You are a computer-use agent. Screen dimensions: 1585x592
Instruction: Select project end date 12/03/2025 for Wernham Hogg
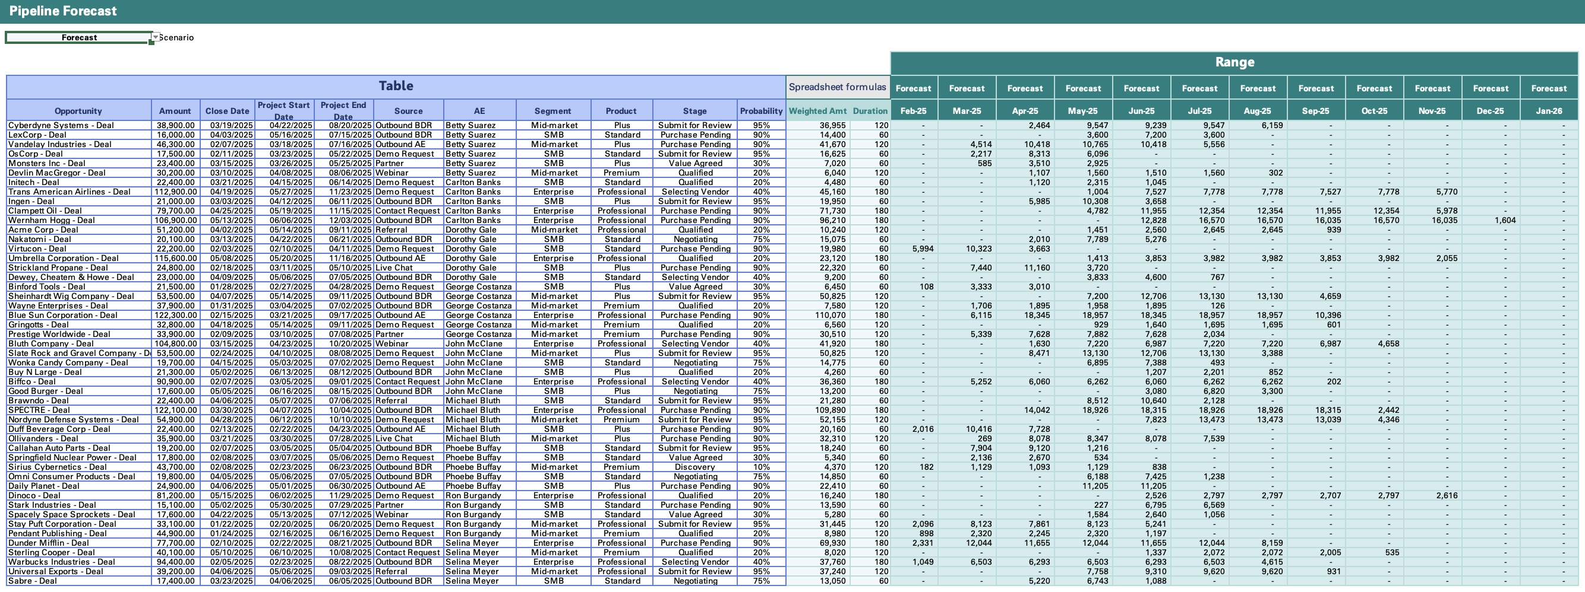pyautogui.click(x=343, y=220)
